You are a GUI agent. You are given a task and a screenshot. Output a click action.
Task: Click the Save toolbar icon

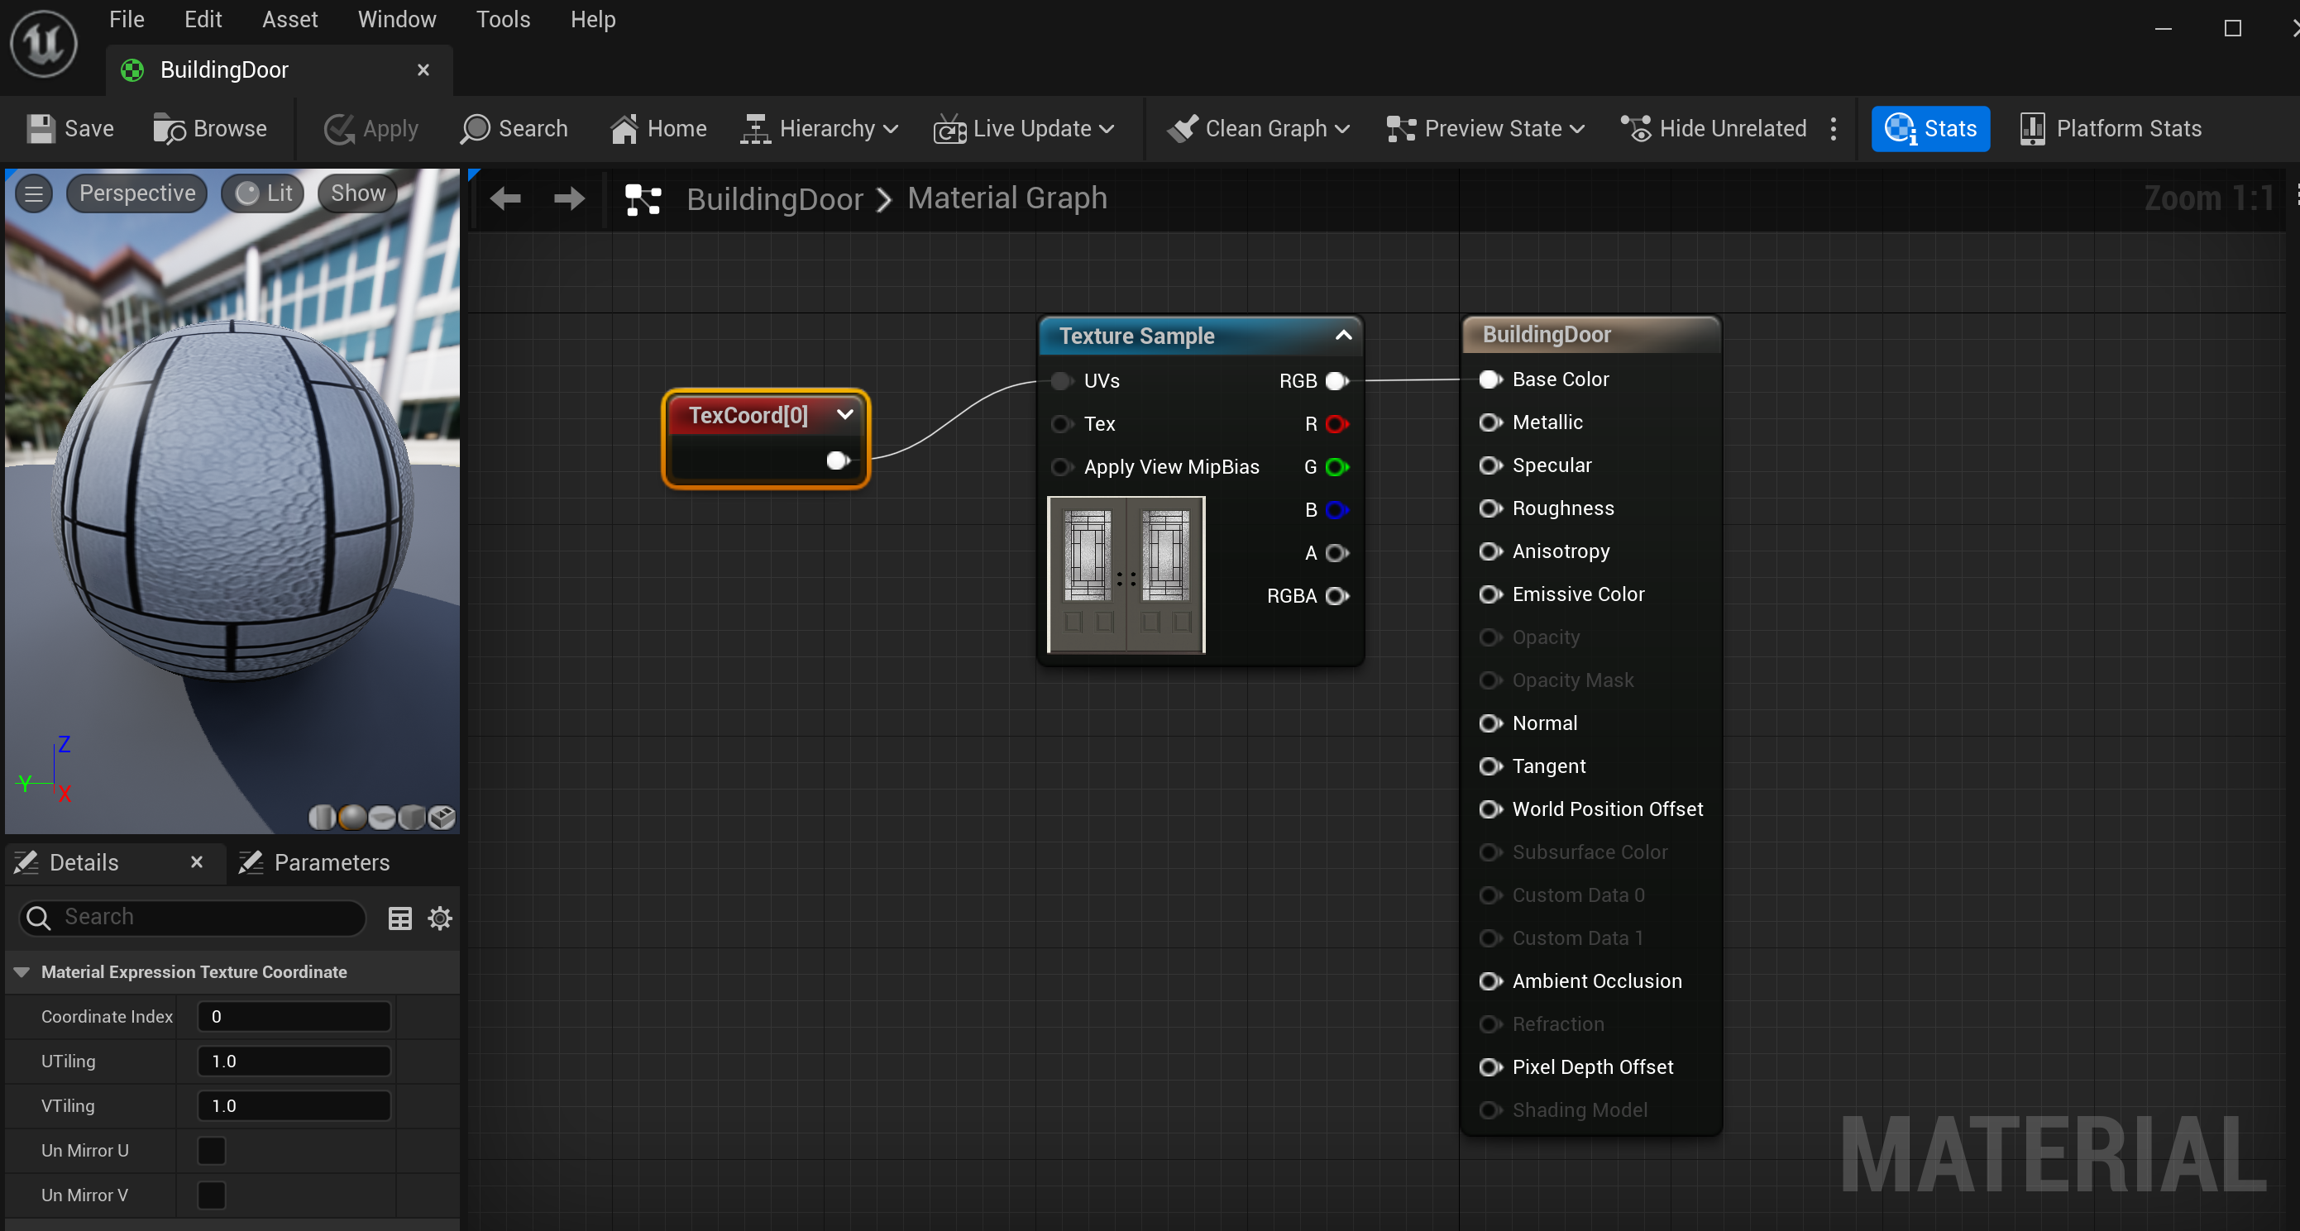tap(41, 128)
